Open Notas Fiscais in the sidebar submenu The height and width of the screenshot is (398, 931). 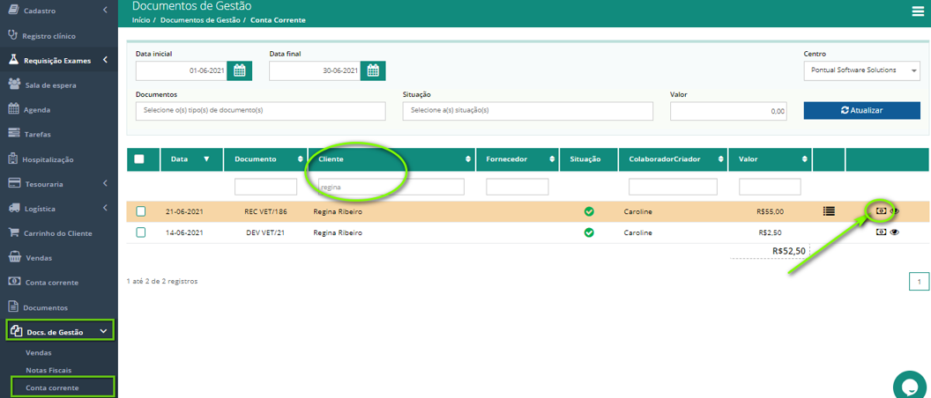tap(48, 370)
